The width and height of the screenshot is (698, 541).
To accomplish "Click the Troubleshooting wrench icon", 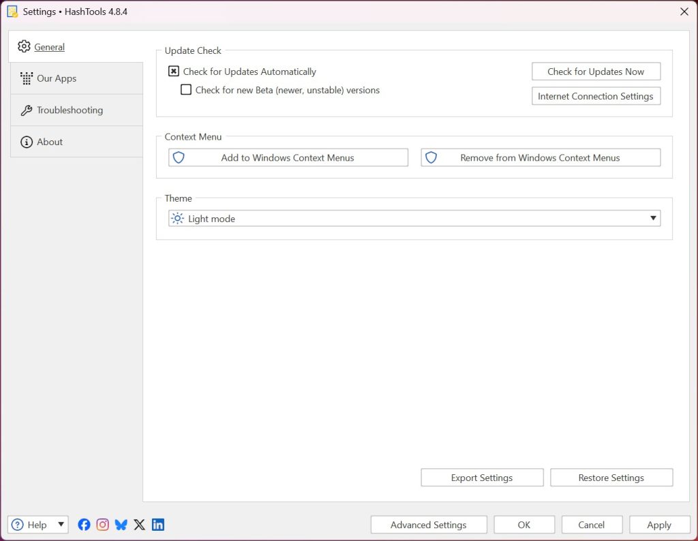I will 27,110.
